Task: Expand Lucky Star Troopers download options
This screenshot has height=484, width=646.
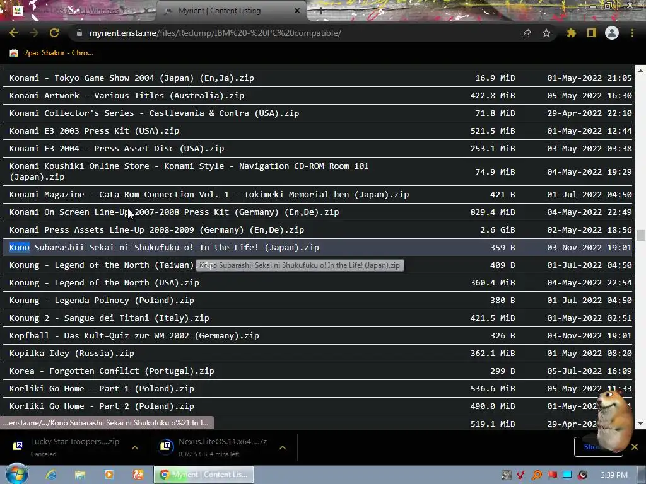Action: click(x=135, y=447)
